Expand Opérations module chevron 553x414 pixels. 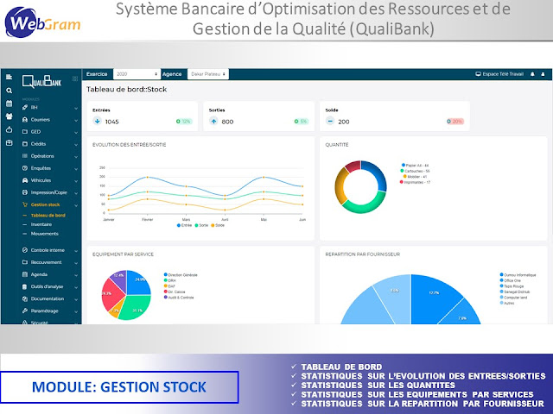coord(76,157)
